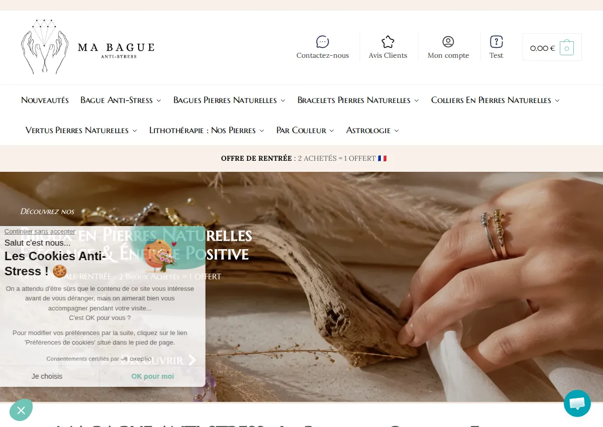This screenshot has width=603, height=427.
Task: Expand chevron next to Bague Anti-Stress
Action: (159, 100)
